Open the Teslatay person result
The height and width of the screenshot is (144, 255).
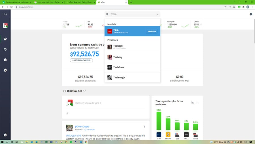tap(132, 57)
